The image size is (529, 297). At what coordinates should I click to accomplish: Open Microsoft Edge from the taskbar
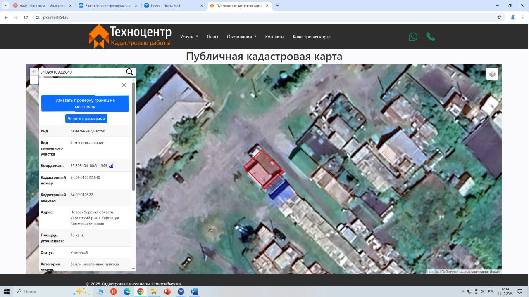[127, 292]
